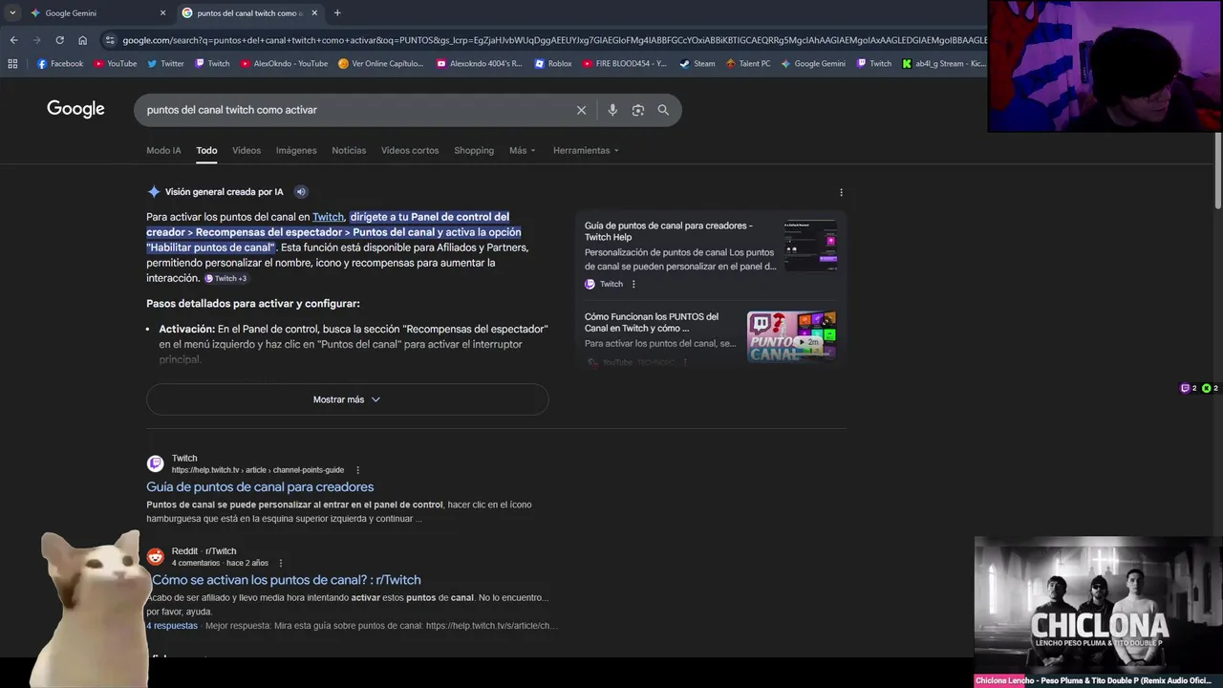Open Guía de puntos de canal para creadores result
1223x688 pixels.
260,486
